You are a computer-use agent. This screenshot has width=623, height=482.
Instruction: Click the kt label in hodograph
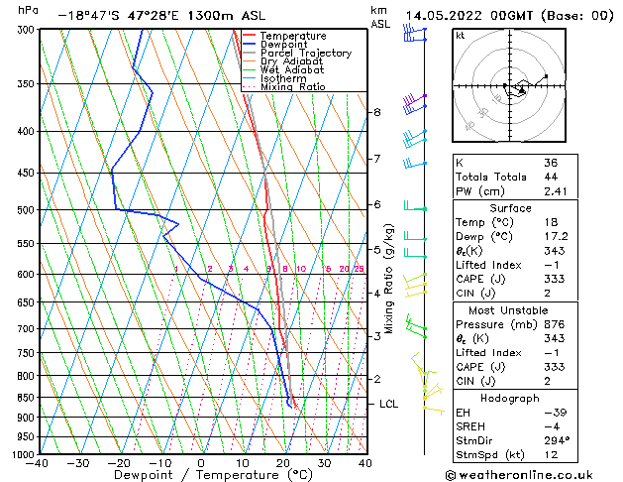pyautogui.click(x=461, y=36)
